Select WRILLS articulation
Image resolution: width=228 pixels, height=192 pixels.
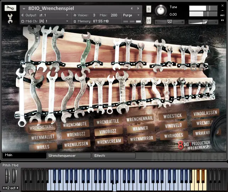point(43,147)
